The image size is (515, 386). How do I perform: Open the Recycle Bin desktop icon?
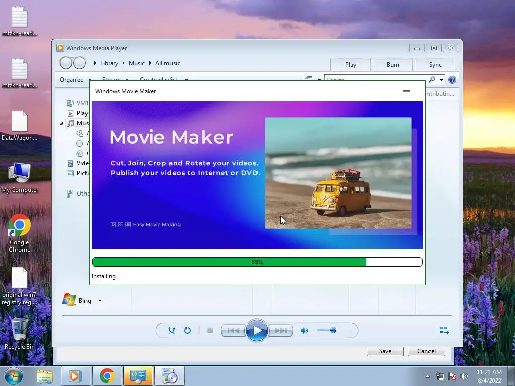click(x=20, y=334)
